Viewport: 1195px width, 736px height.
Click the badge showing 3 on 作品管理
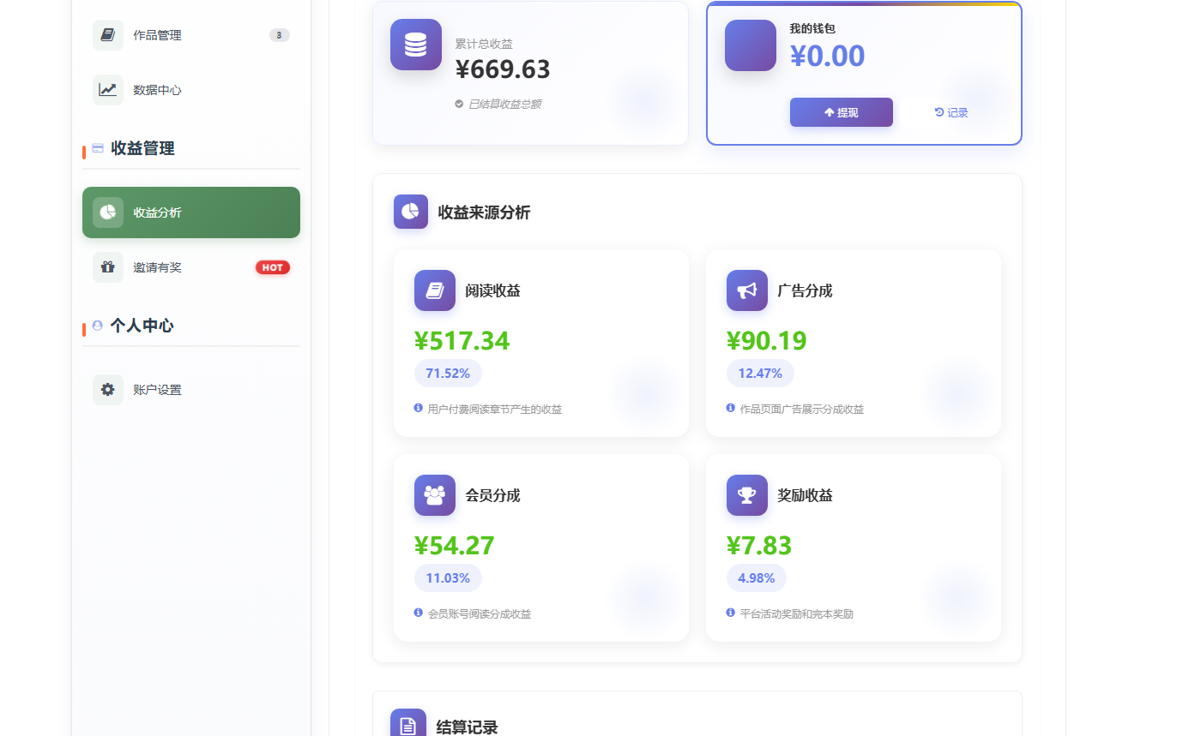point(279,35)
